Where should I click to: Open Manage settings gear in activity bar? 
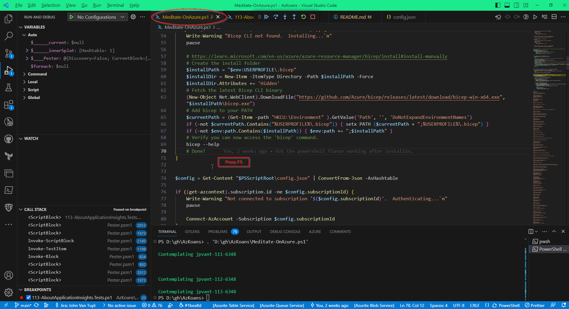(x=9, y=293)
